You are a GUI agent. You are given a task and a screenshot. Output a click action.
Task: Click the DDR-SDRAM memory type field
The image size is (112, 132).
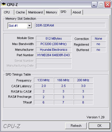tap(70, 25)
